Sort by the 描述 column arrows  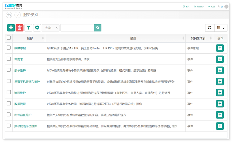pyautogui.click(x=183, y=38)
